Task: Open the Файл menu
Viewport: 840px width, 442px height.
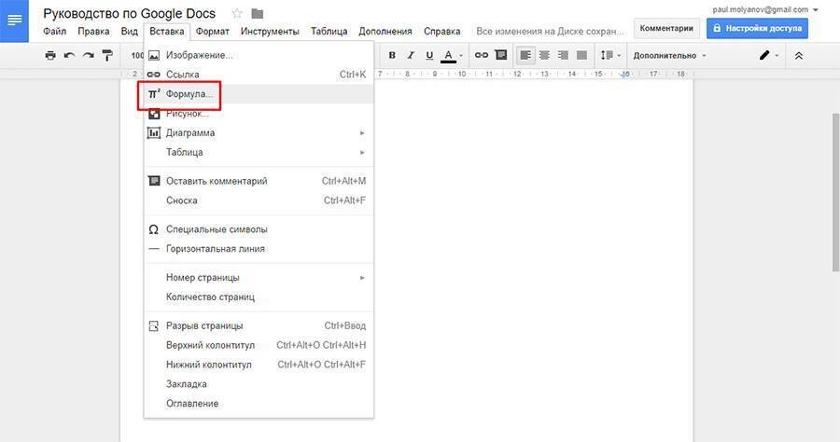Action: click(x=55, y=32)
